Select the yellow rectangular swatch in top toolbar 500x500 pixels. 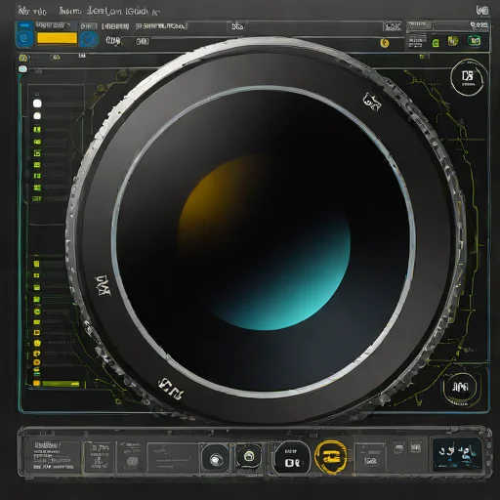click(x=57, y=38)
